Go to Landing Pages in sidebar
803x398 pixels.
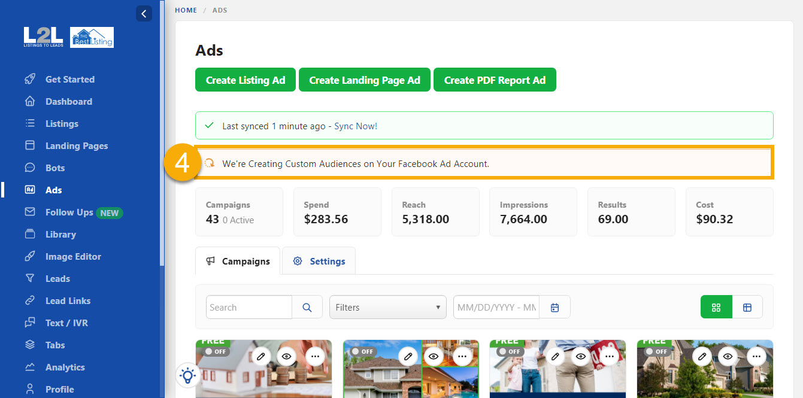pyautogui.click(x=77, y=146)
